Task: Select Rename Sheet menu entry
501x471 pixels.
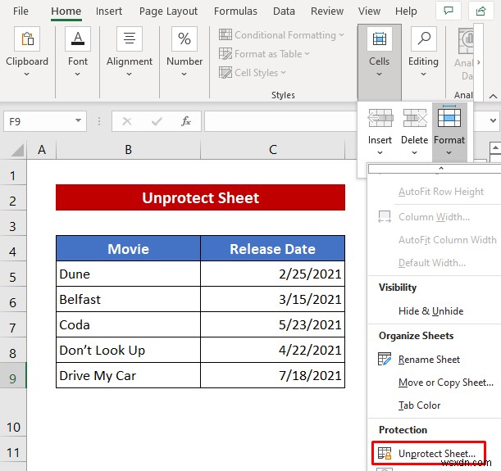Action: point(429,360)
